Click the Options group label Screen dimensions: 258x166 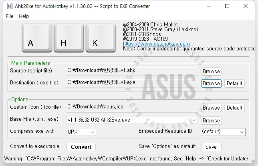click(20, 100)
